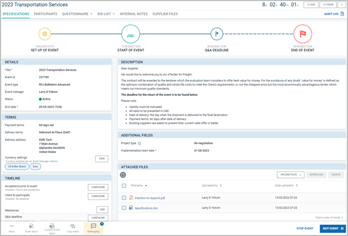
Task: Generate the Excel report
Action: (x=31, y=228)
